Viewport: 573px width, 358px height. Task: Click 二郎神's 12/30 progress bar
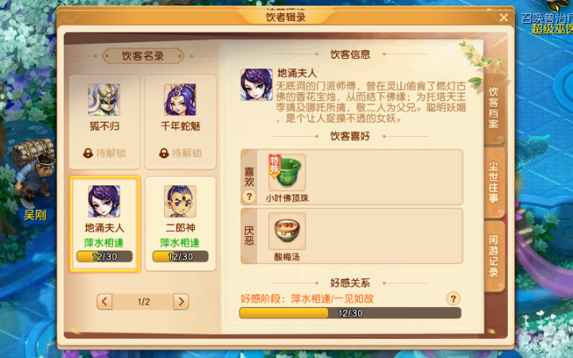click(x=181, y=256)
